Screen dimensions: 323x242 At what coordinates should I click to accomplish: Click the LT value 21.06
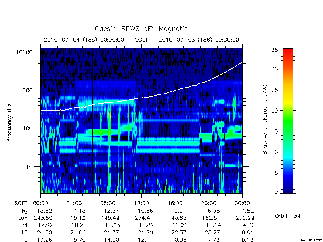(x=78, y=233)
